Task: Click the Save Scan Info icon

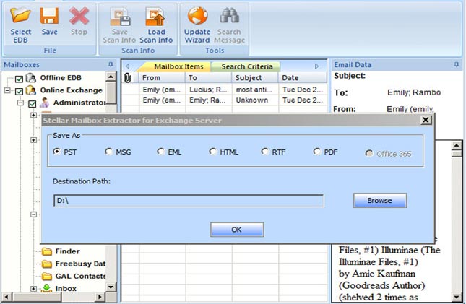Action: (x=120, y=17)
